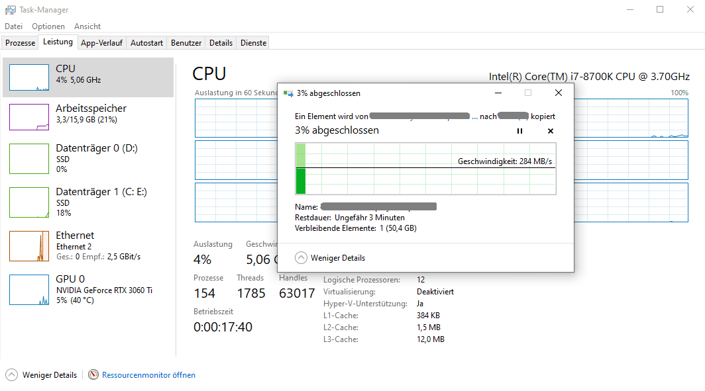
Task: Select Datenträger 1 (C: E:) graph
Action: coord(29,202)
